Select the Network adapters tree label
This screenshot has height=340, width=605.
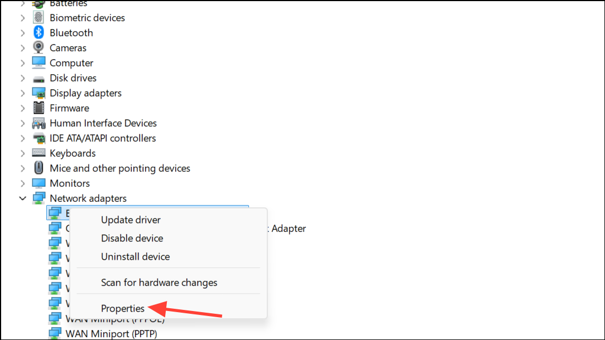click(88, 198)
